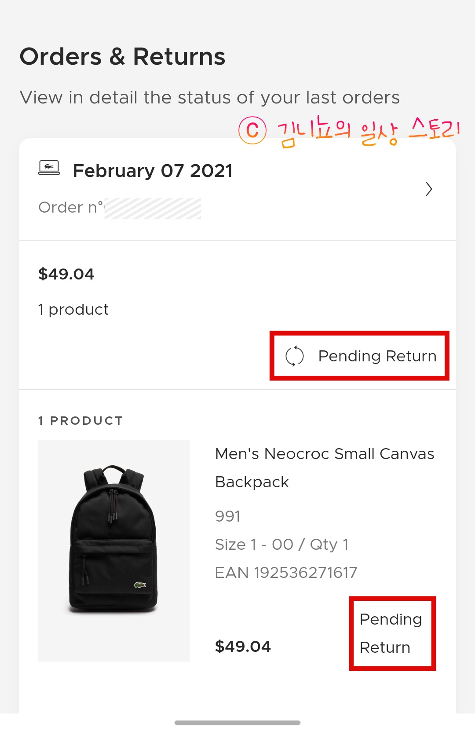The image size is (475, 732).
Task: Click the Size 1 - 00 / Qty 1 line
Action: click(282, 544)
